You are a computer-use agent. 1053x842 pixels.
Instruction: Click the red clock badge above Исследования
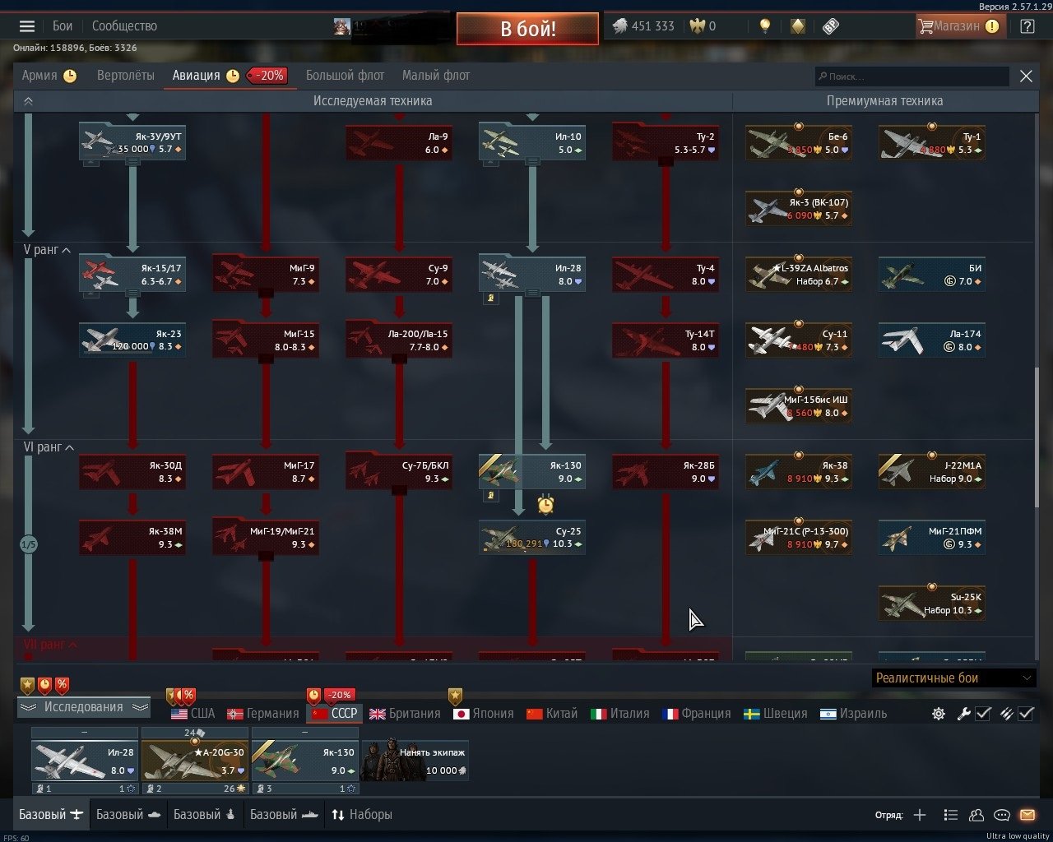point(44,684)
